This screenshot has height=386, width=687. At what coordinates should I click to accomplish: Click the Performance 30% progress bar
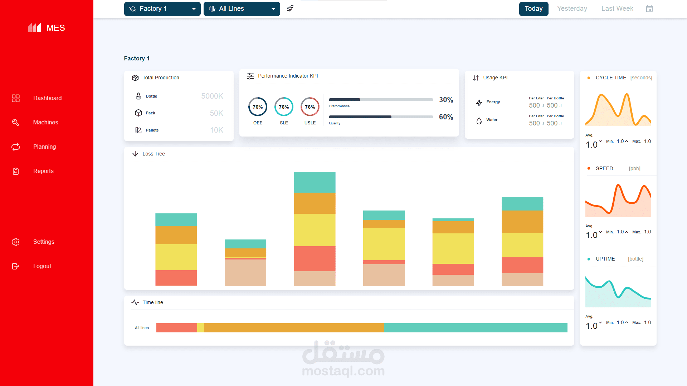[x=381, y=100]
